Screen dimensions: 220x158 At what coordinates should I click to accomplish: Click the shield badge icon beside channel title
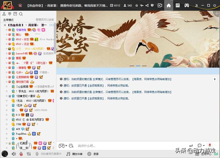click(x=20, y=5)
